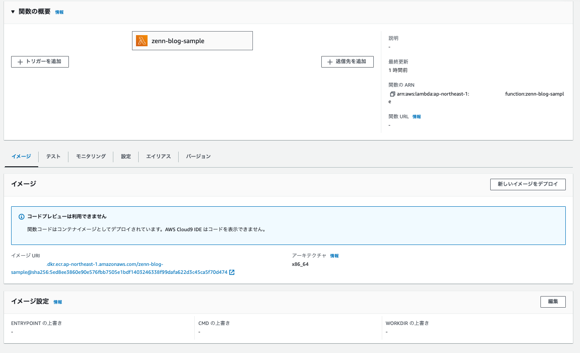Go to the エイリアス tab
Screen dimensions: 580x353
tap(159, 156)
